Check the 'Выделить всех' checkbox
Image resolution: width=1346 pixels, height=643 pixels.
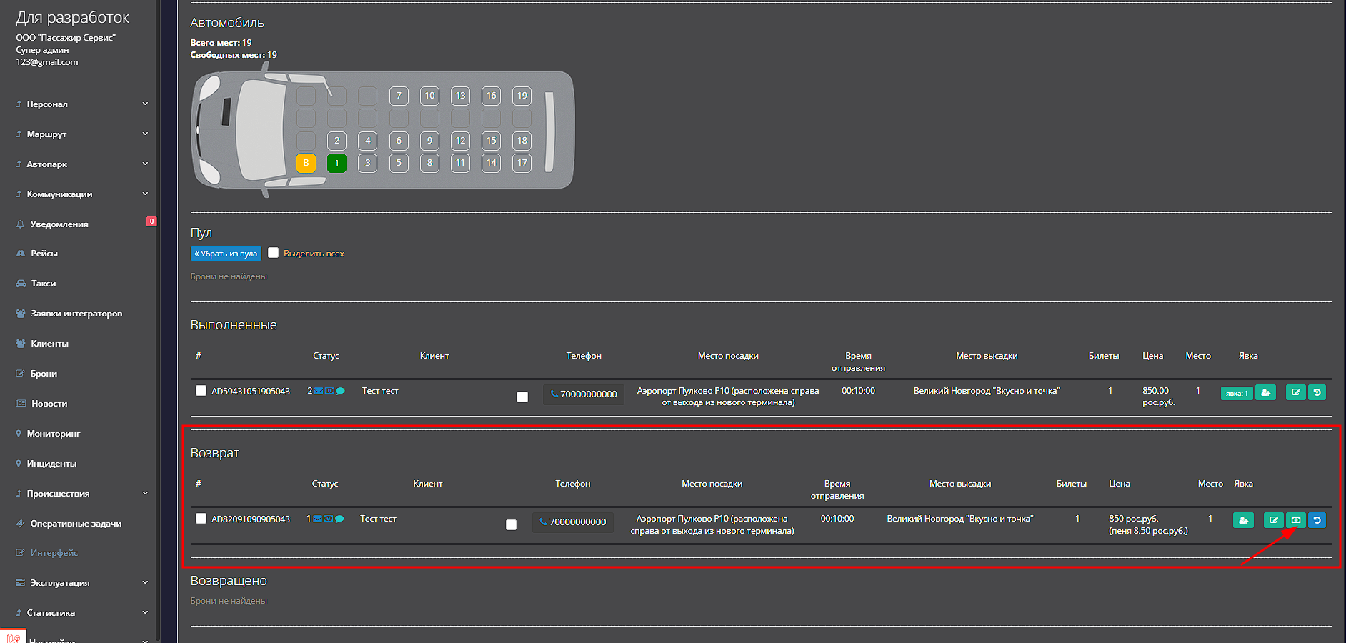click(x=273, y=253)
